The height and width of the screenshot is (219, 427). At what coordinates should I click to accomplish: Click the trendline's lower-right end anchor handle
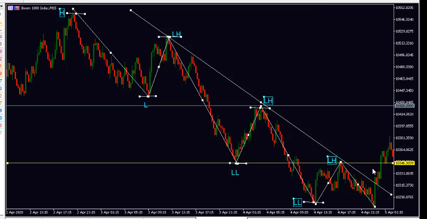391,194
